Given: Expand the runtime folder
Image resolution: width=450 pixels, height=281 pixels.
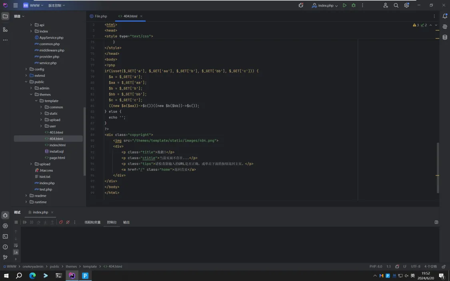Looking at the screenshot, I should [x=26, y=202].
